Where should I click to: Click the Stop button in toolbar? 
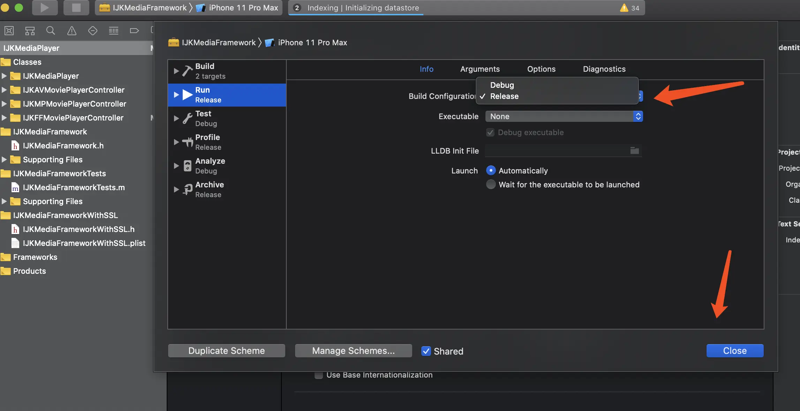76,8
